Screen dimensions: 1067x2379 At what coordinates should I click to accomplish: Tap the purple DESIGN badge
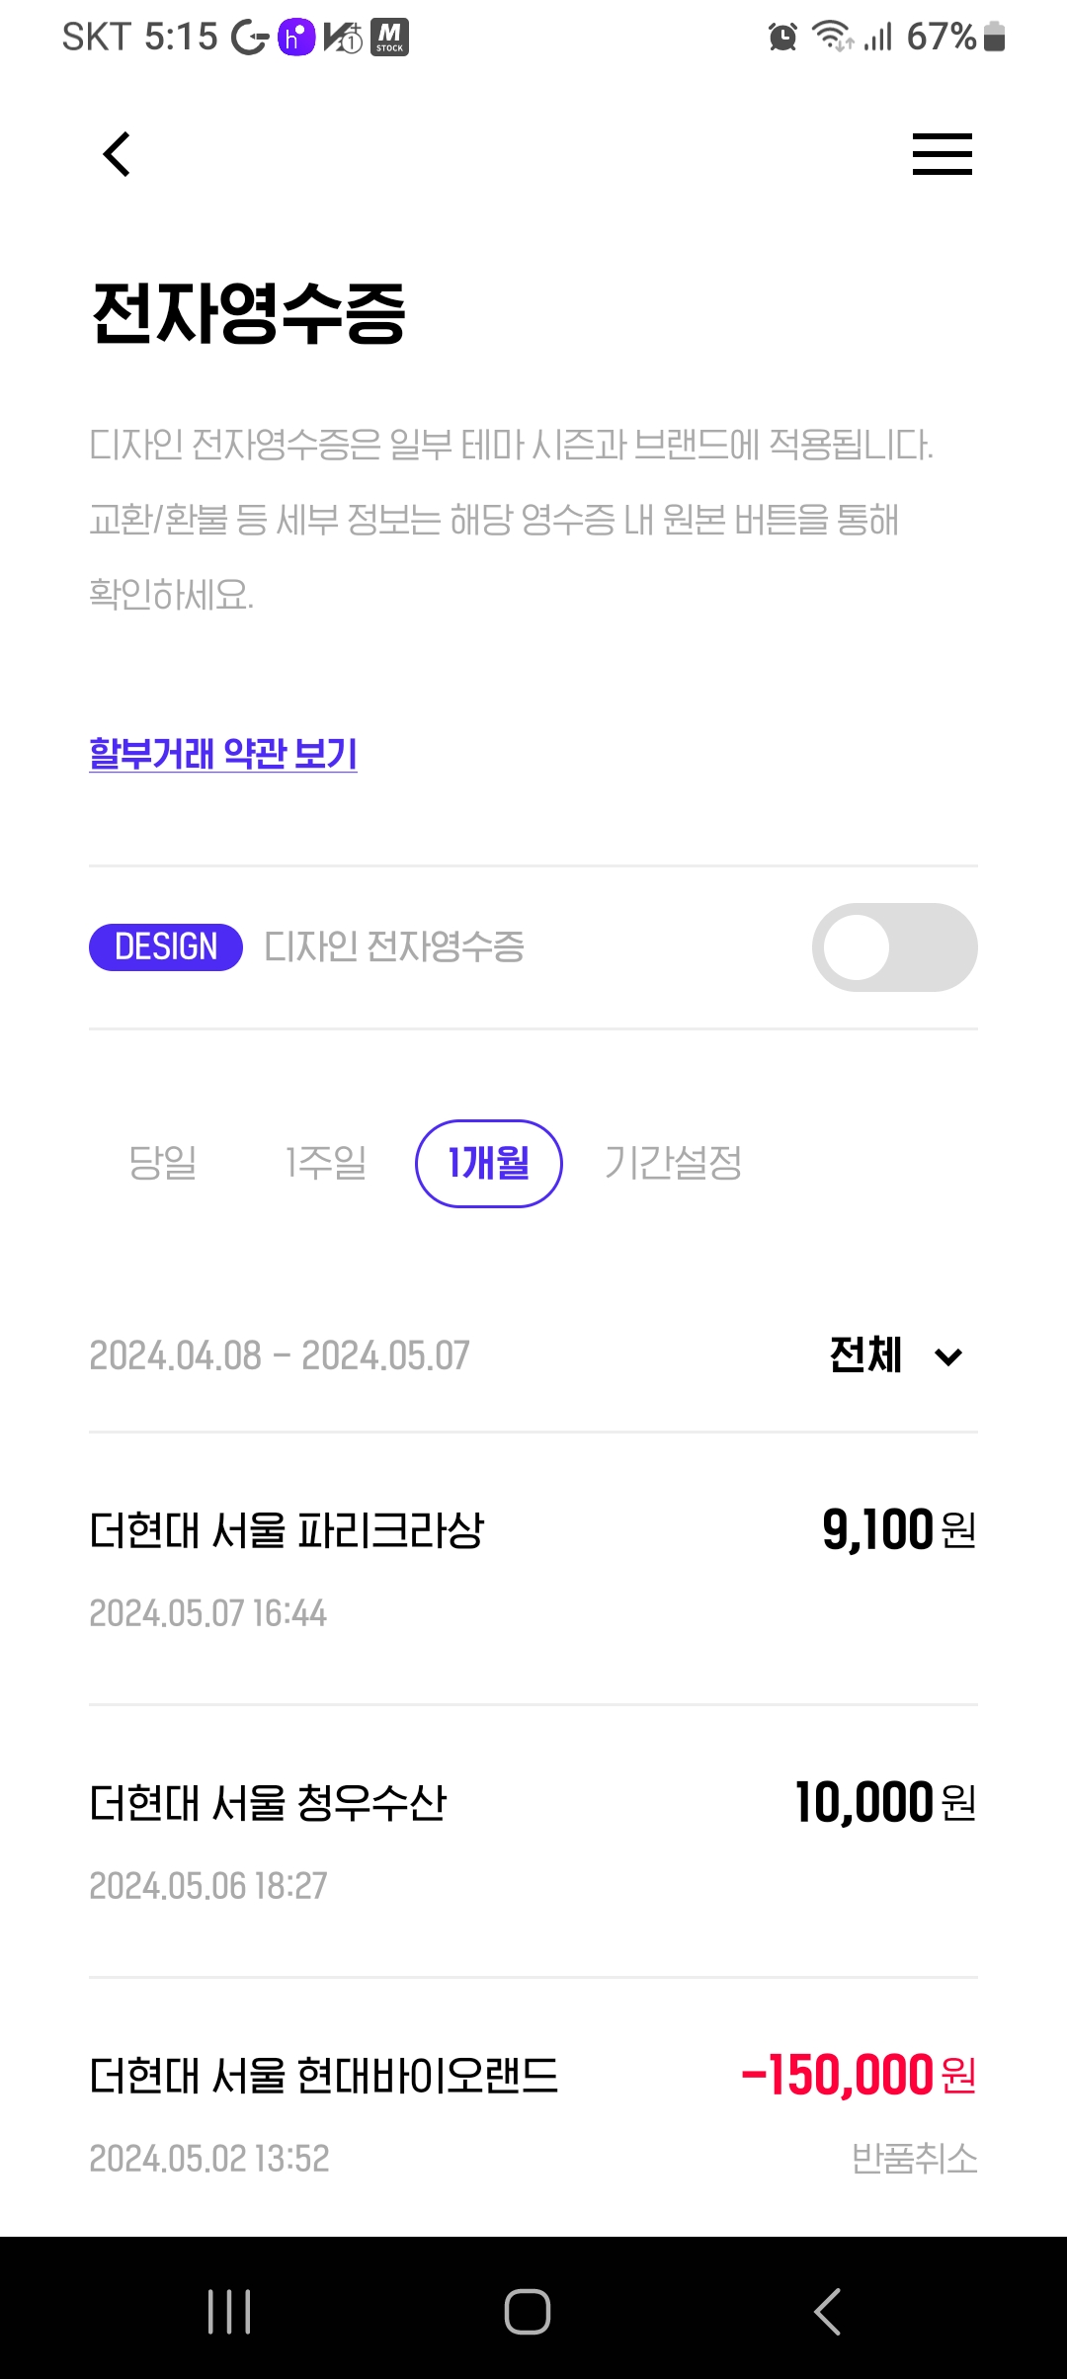pos(166,947)
